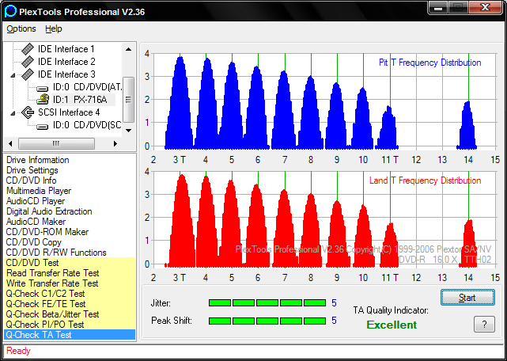Open the Options menu
This screenshot has height=361, width=507.
(21, 28)
